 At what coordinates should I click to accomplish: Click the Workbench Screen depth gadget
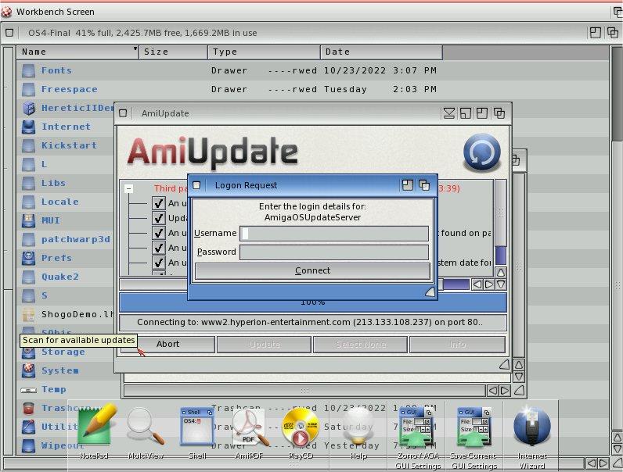(x=617, y=12)
